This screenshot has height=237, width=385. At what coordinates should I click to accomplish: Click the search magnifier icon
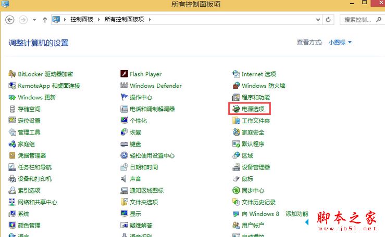click(379, 20)
